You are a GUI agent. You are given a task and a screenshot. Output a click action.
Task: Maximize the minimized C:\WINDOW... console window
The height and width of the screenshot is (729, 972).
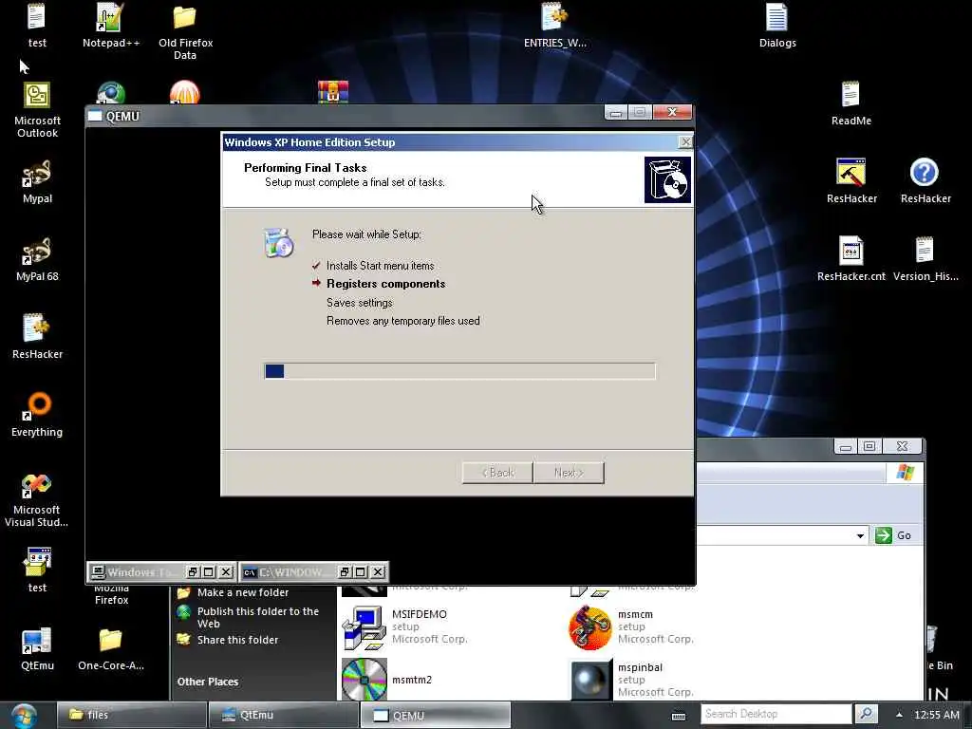360,571
